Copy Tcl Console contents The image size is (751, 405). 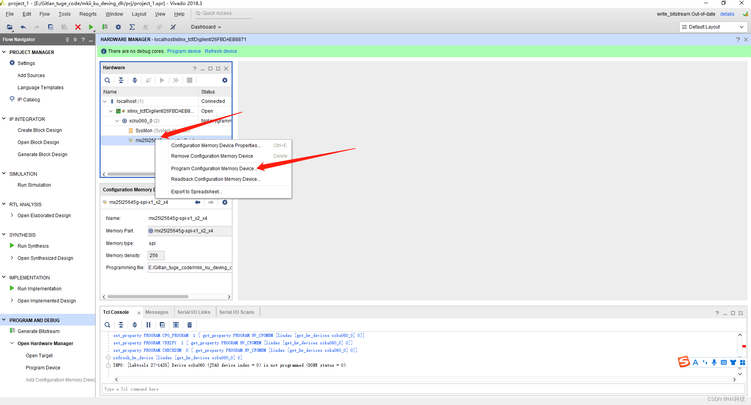162,325
